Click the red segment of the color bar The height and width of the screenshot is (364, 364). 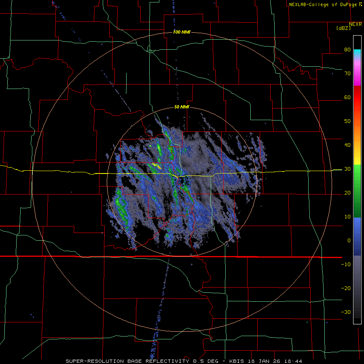click(x=357, y=97)
